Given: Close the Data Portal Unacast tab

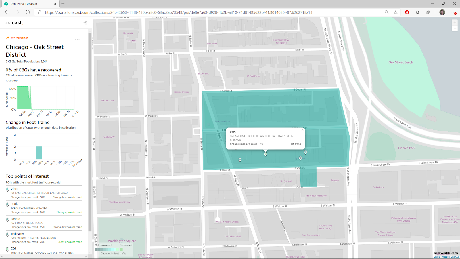Looking at the screenshot, I should pos(55,4).
